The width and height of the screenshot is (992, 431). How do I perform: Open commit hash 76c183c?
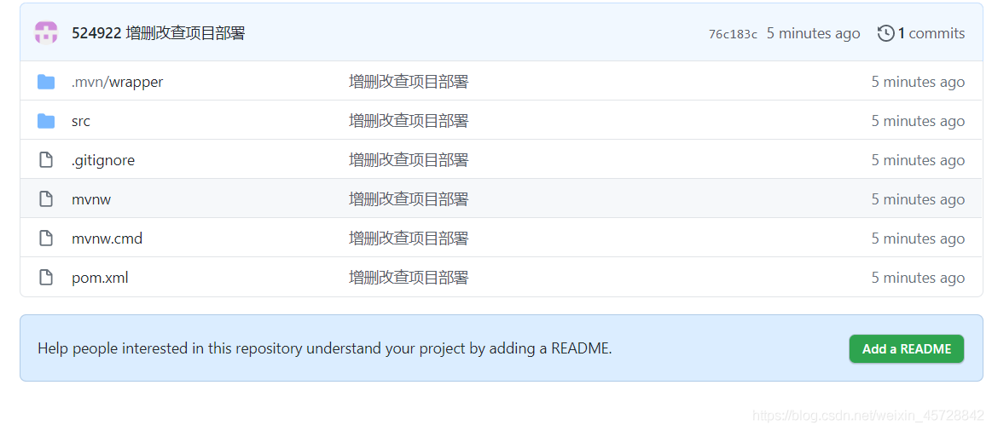click(x=733, y=34)
